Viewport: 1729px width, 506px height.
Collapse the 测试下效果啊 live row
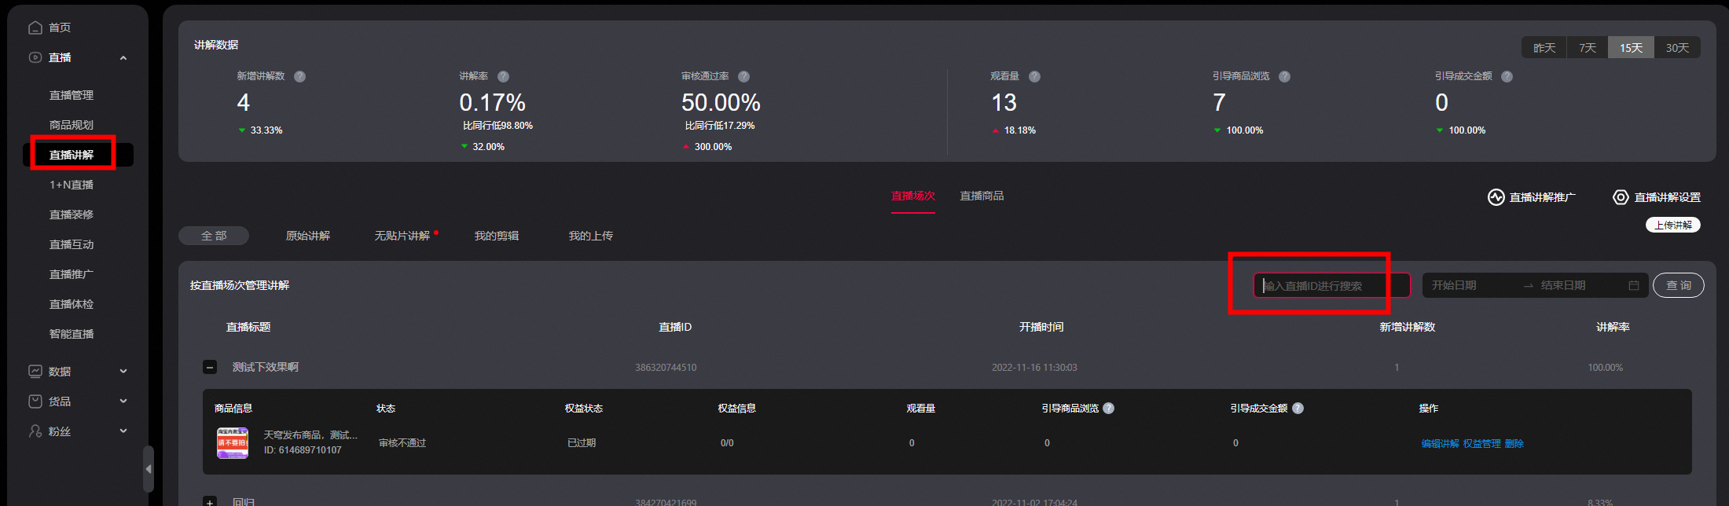[x=210, y=367]
